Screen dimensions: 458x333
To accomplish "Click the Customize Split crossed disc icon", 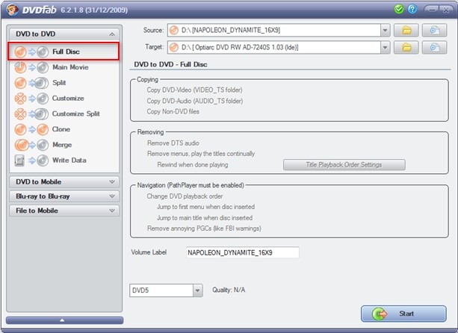I will [x=20, y=113].
